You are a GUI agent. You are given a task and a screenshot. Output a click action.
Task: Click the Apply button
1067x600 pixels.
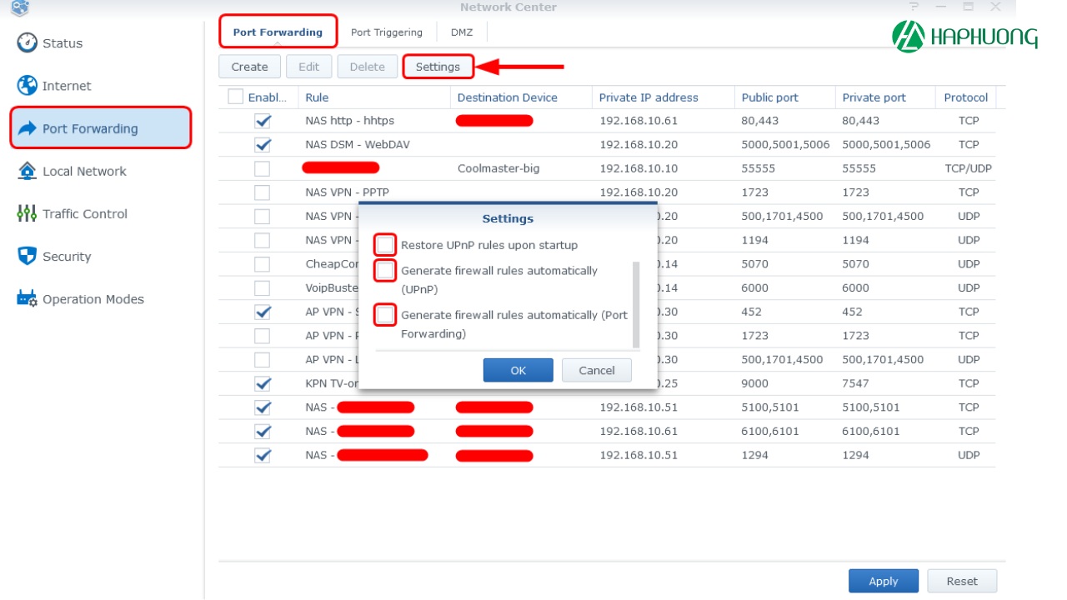tap(884, 581)
